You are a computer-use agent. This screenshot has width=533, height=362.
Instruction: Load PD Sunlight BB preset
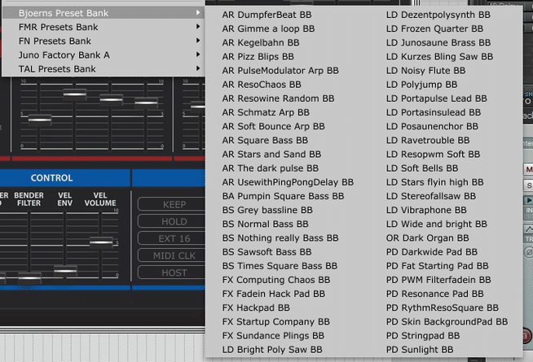pyautogui.click(x=420, y=350)
